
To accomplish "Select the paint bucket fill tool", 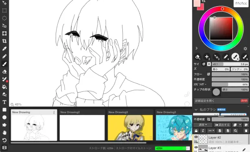I will click(4, 87).
